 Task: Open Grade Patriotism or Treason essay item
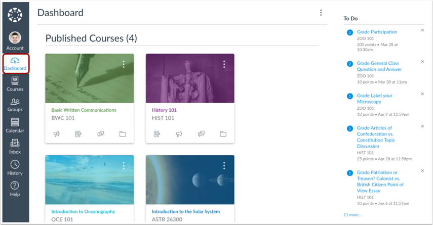(x=380, y=182)
